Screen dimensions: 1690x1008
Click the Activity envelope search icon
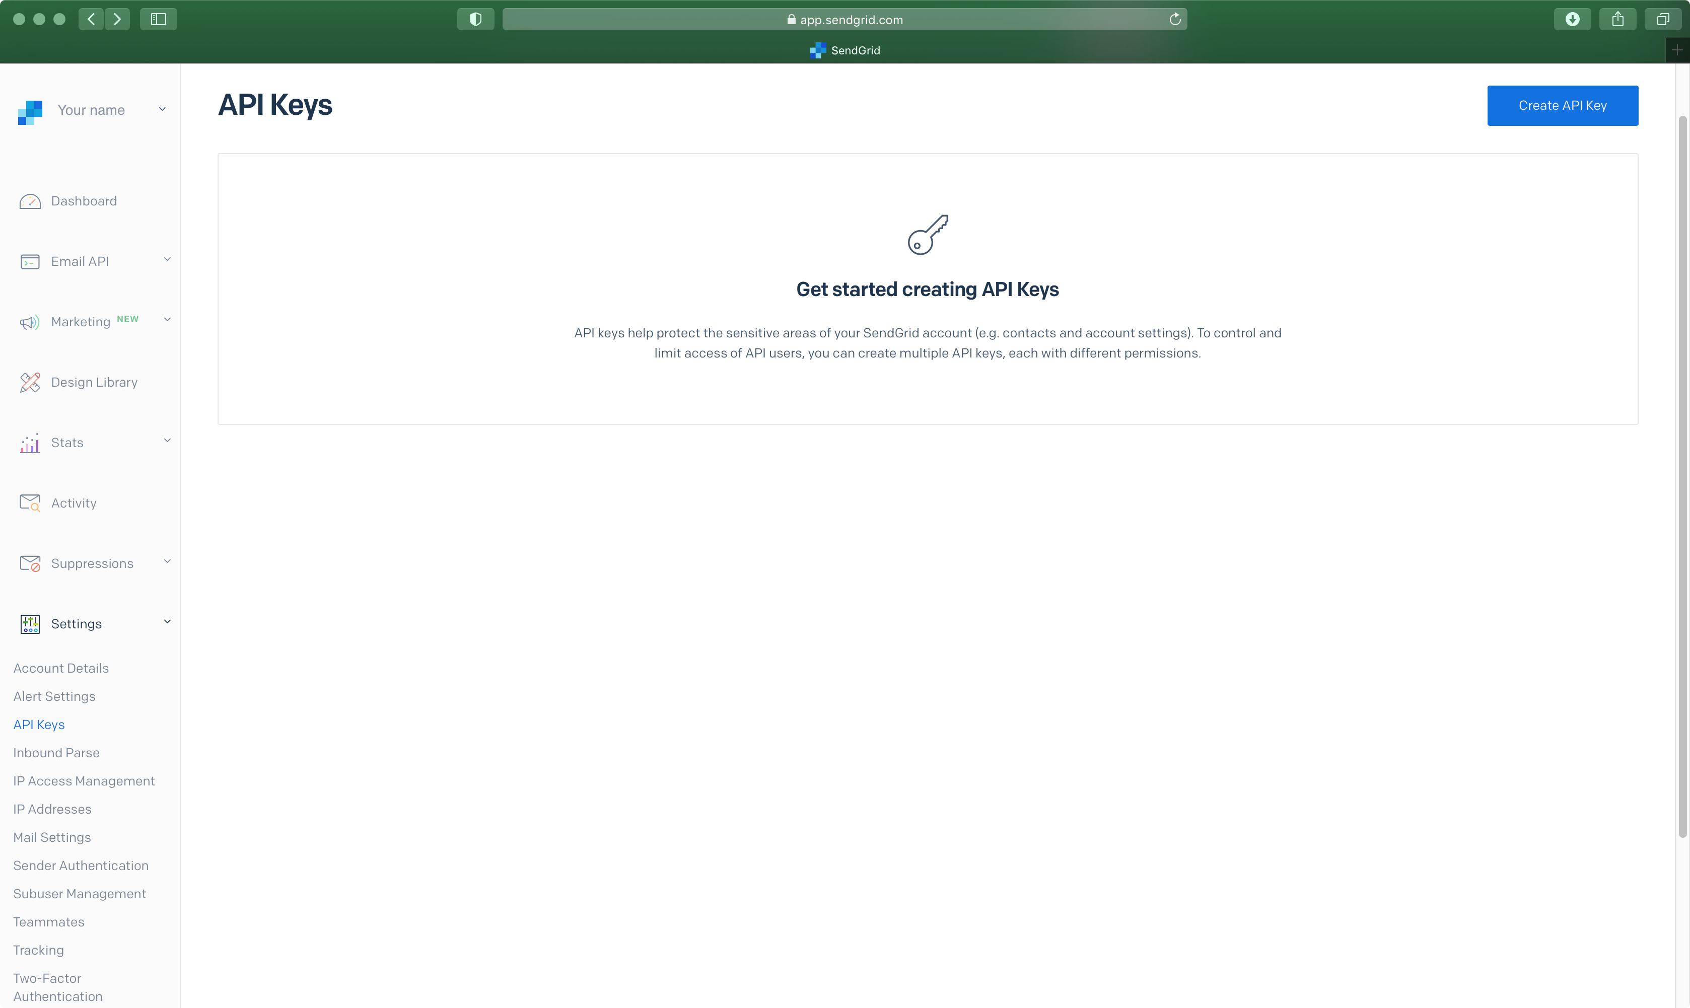pos(30,503)
